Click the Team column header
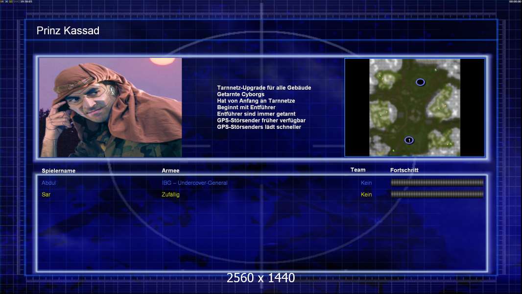522x294 pixels. (x=358, y=170)
